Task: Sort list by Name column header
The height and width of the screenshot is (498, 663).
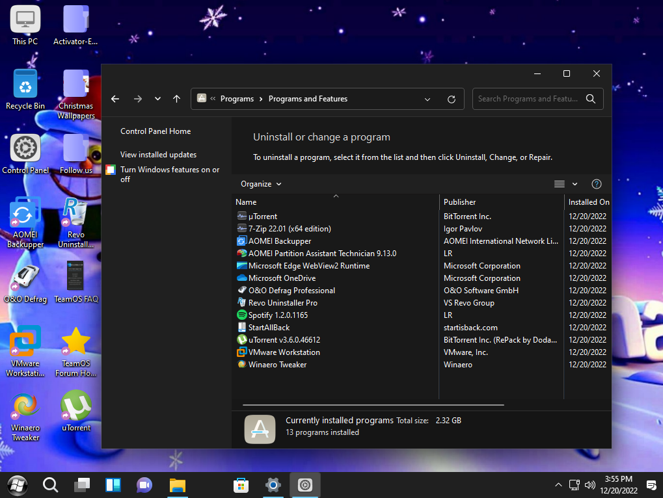Action: (246, 202)
